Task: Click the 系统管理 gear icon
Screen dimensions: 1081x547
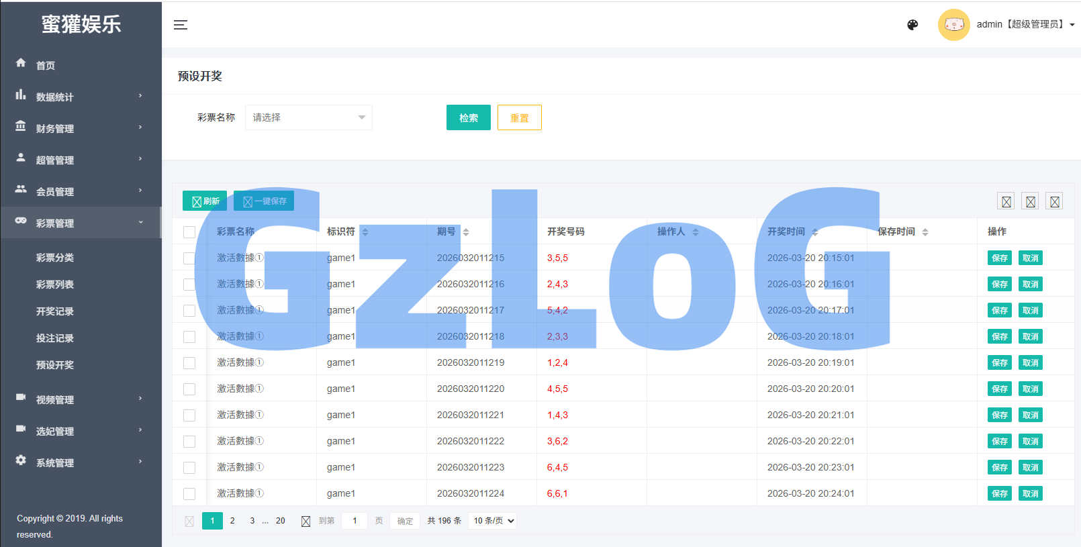Action: click(x=21, y=460)
